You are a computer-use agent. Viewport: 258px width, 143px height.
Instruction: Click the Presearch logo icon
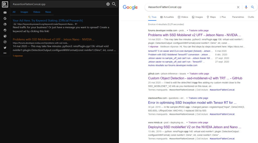[x=5, y=4]
